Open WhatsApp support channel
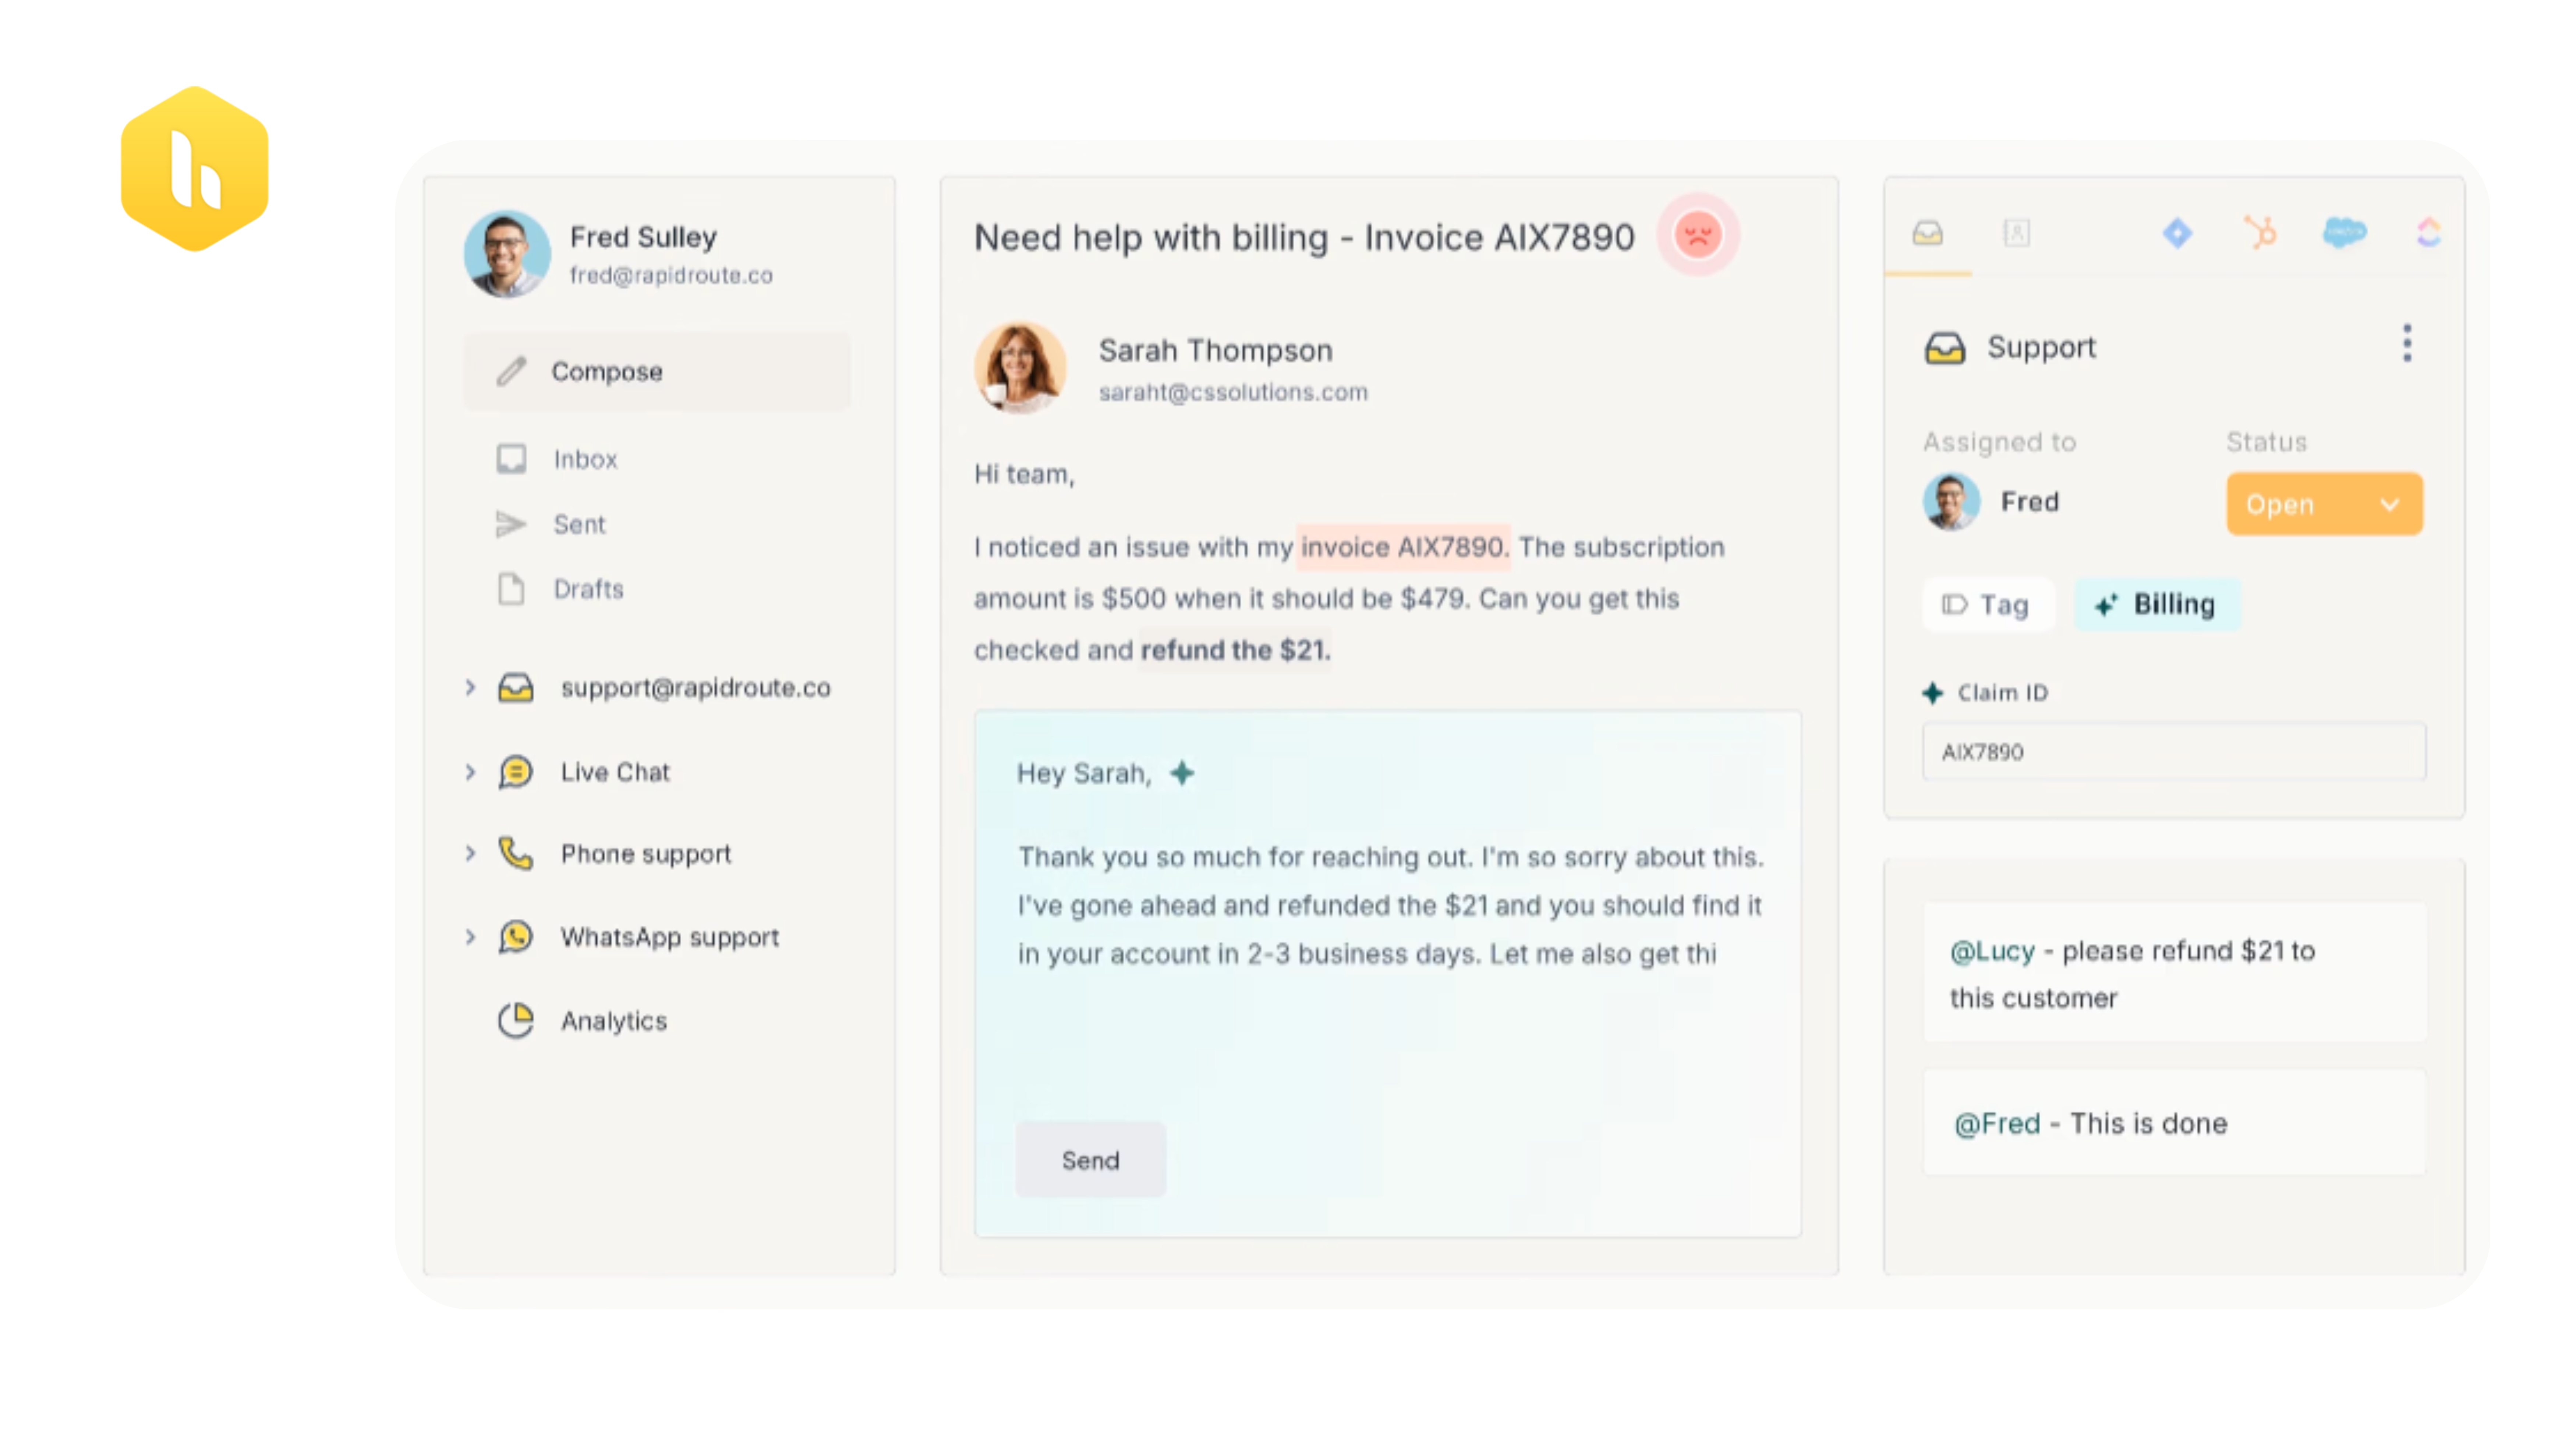 click(x=670, y=937)
